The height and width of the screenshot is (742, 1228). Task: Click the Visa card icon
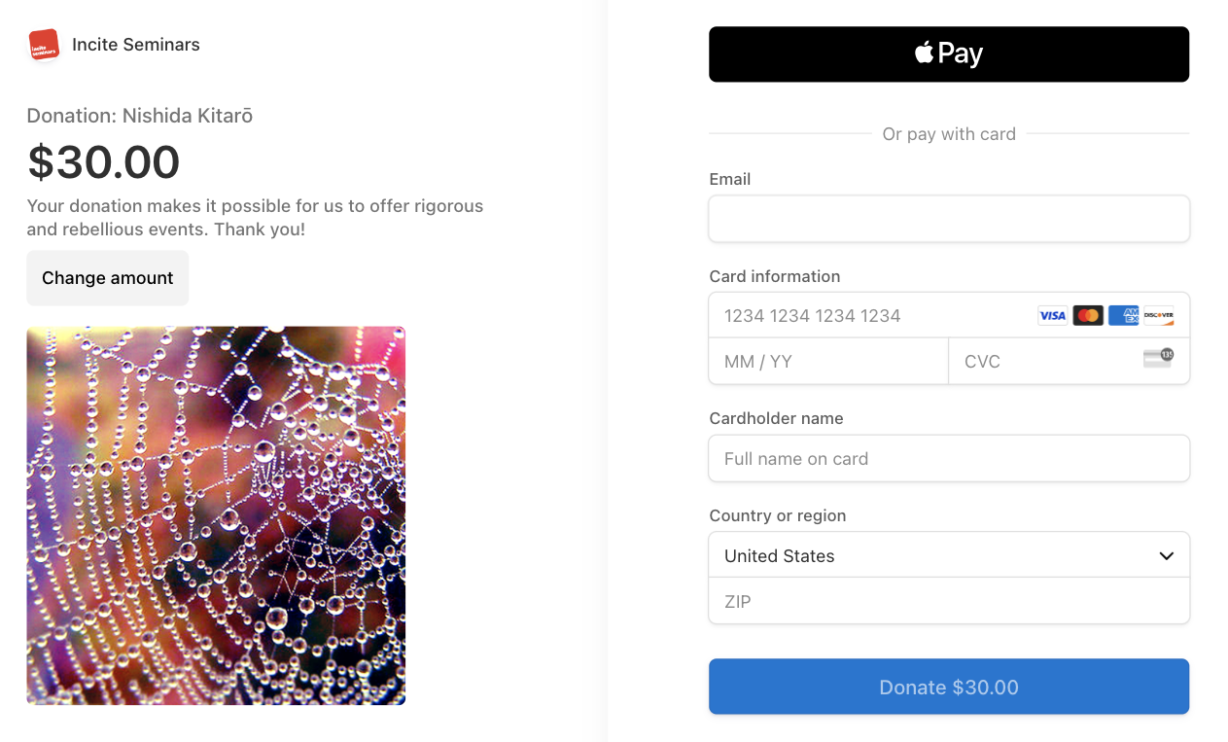[1052, 315]
